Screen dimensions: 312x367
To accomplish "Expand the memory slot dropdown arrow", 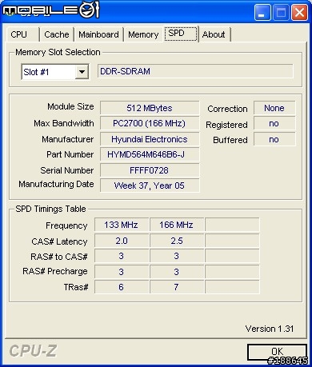I will pos(82,71).
